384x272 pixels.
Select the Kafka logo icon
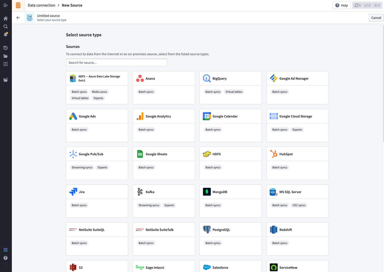pos(140,192)
